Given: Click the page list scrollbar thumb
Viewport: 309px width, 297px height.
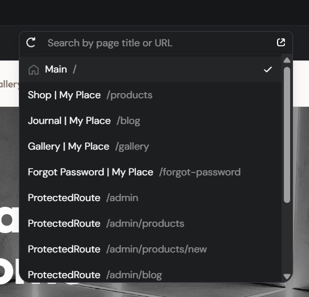Looking at the screenshot, I should click(x=287, y=135).
